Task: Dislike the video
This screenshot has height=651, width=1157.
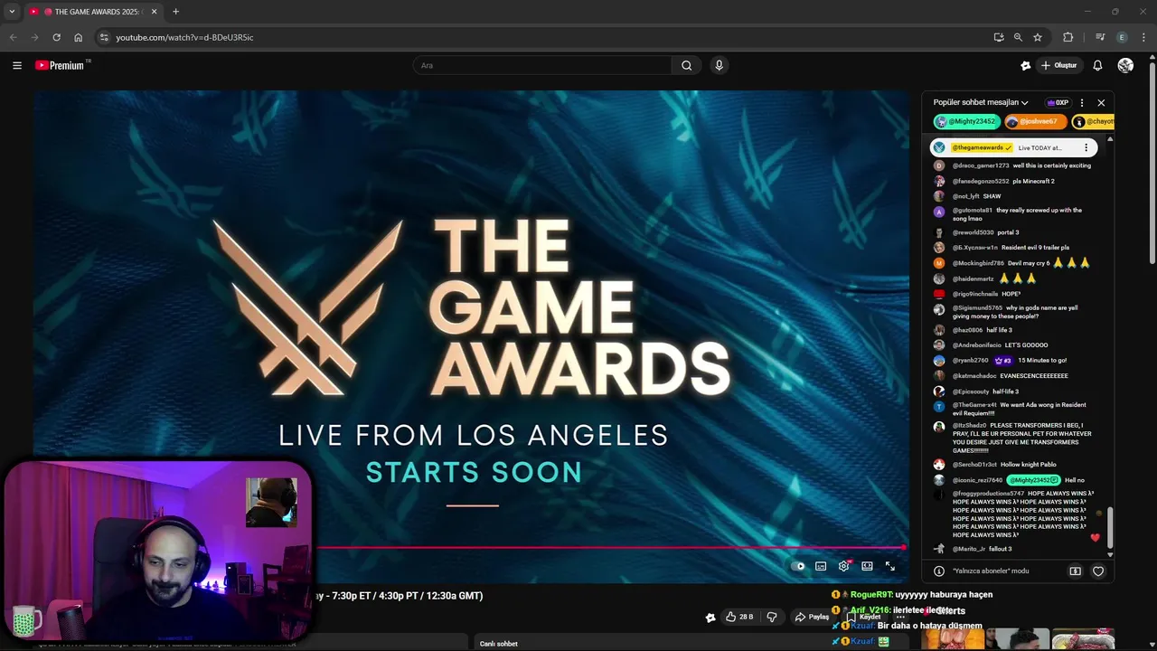Action: 772,617
